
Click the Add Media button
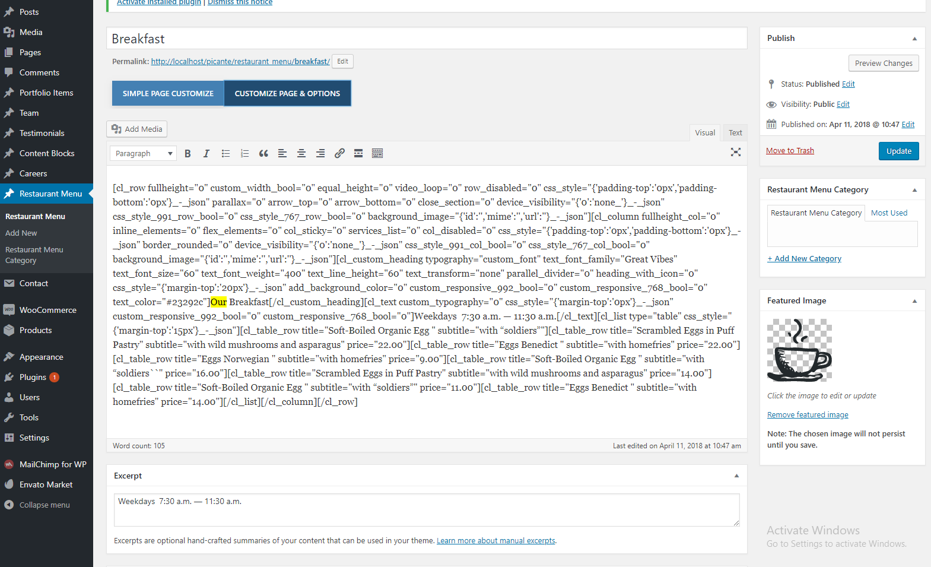pyautogui.click(x=136, y=129)
